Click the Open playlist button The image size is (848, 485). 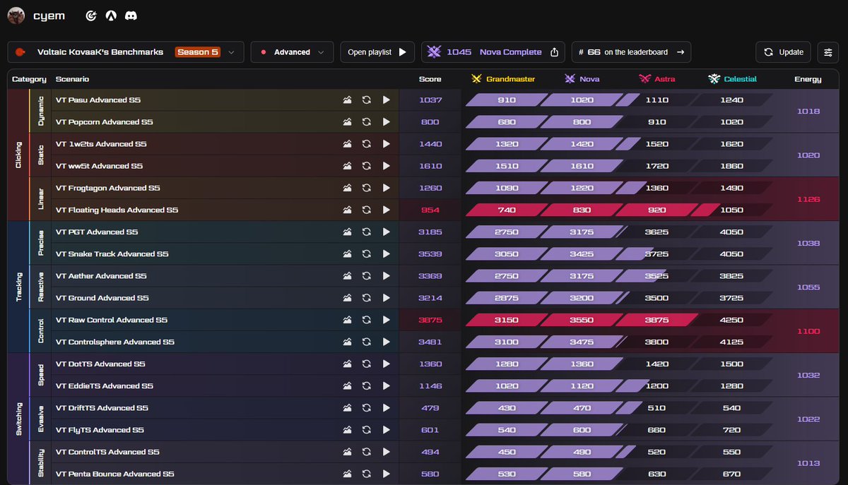tap(377, 52)
